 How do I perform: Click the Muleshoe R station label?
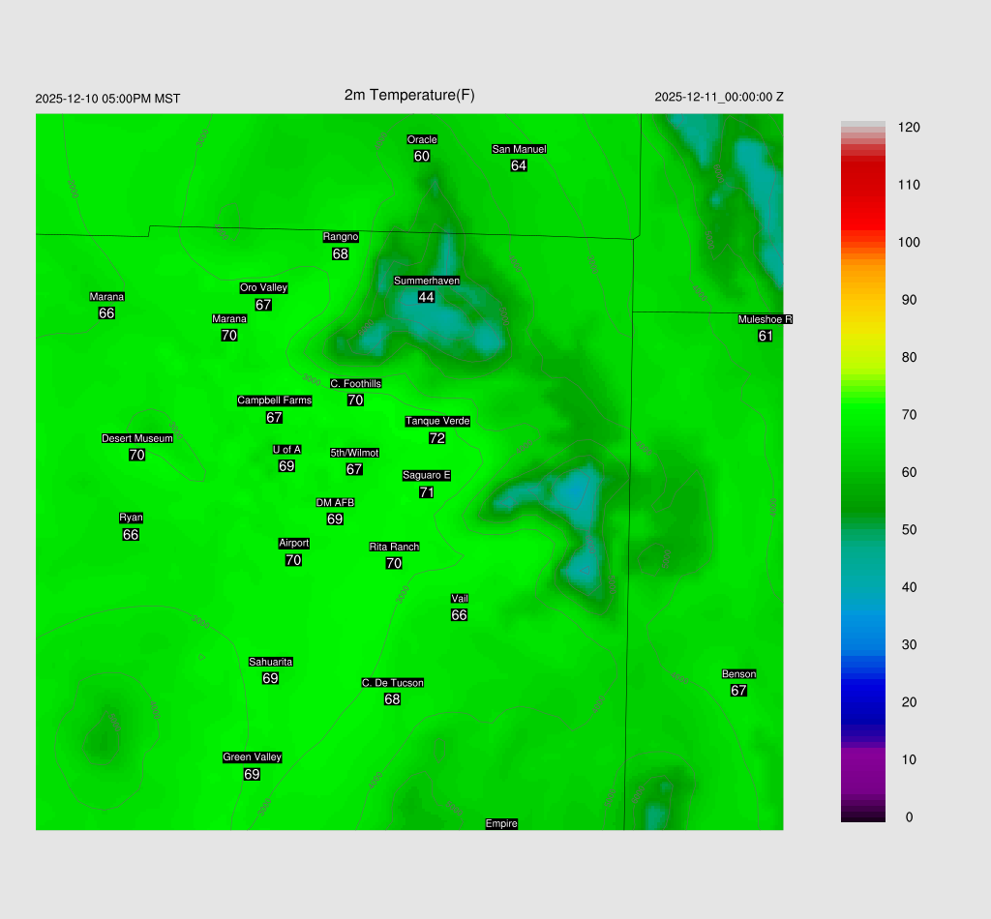765,319
